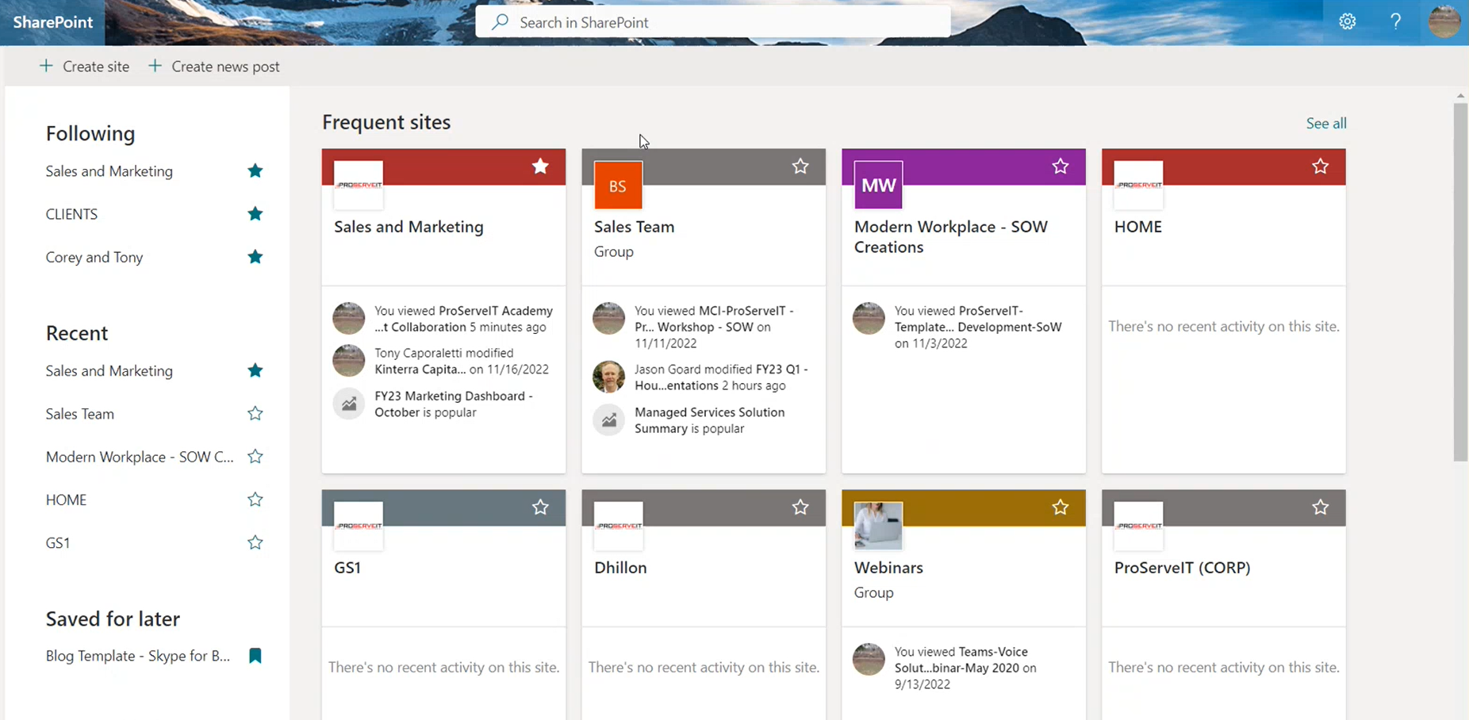Viewport: 1469px width, 720px height.
Task: Click the popular chart icon beside FY23 Marketing Dashboard
Action: pos(348,404)
